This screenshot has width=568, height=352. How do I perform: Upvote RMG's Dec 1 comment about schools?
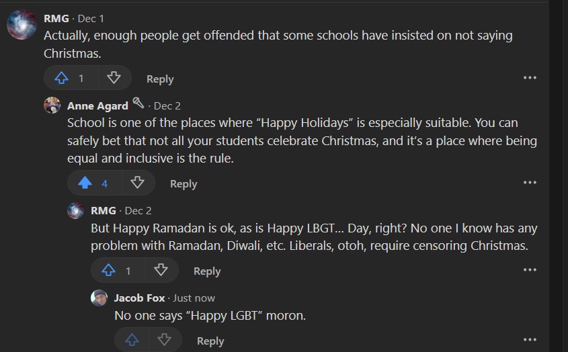[62, 79]
